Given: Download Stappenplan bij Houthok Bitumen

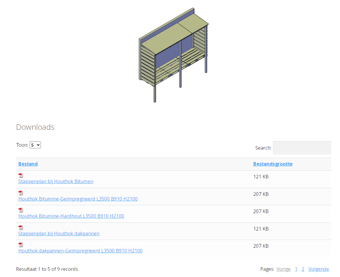Looking at the screenshot, I should click(x=56, y=181).
